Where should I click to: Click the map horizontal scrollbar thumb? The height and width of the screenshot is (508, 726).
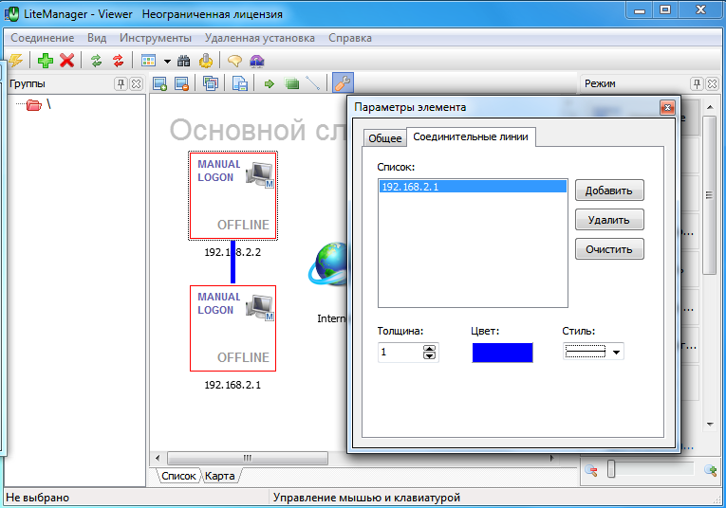pyautogui.click(x=248, y=458)
